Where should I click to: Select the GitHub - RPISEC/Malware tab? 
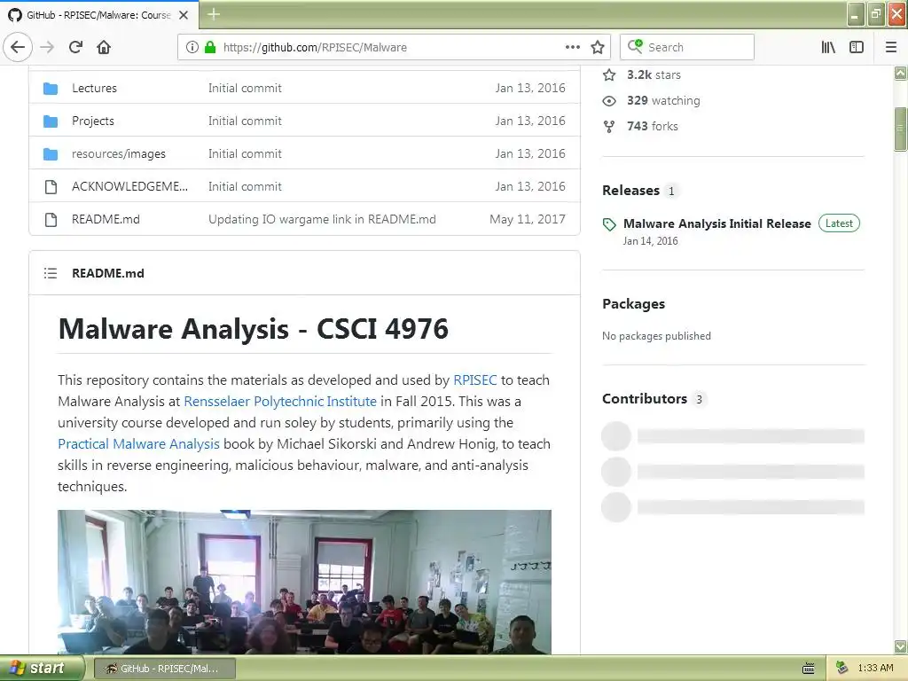pyautogui.click(x=98, y=15)
